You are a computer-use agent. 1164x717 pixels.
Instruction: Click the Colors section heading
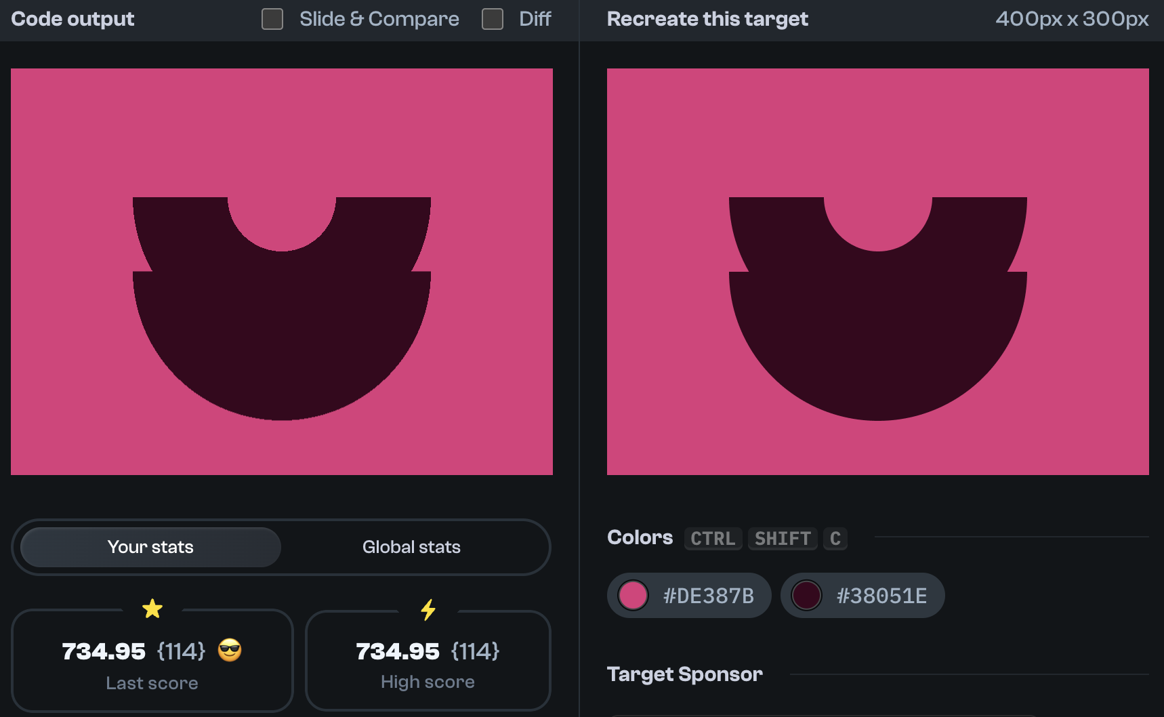640,537
